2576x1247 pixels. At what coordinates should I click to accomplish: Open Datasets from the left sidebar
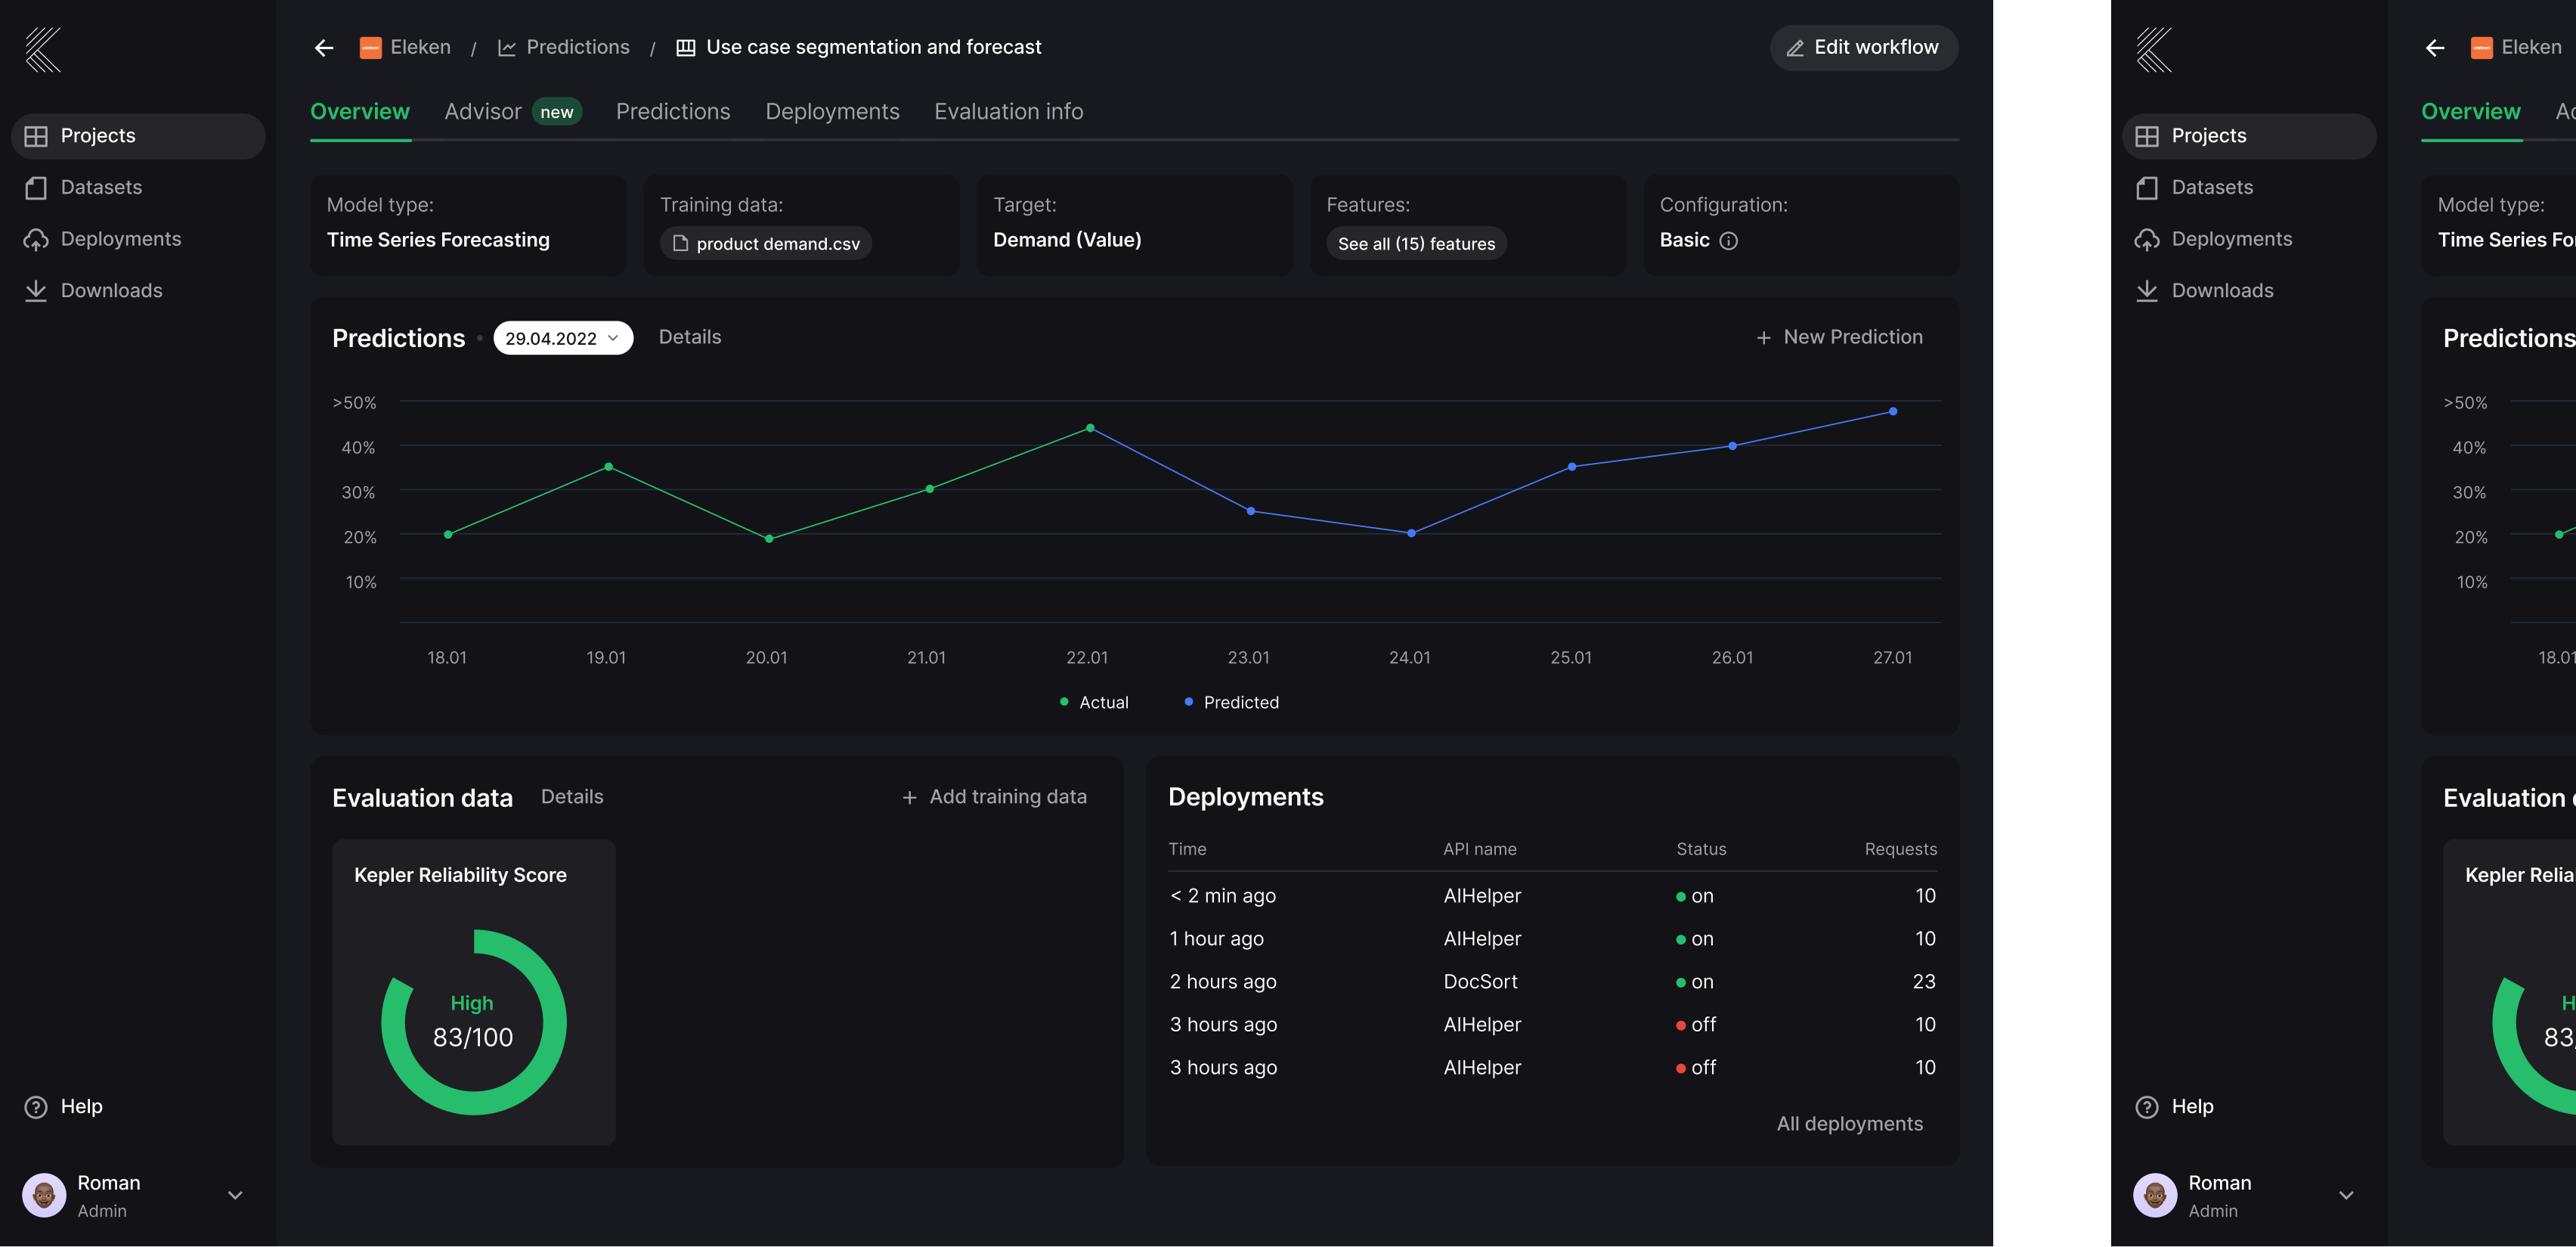click(100, 187)
